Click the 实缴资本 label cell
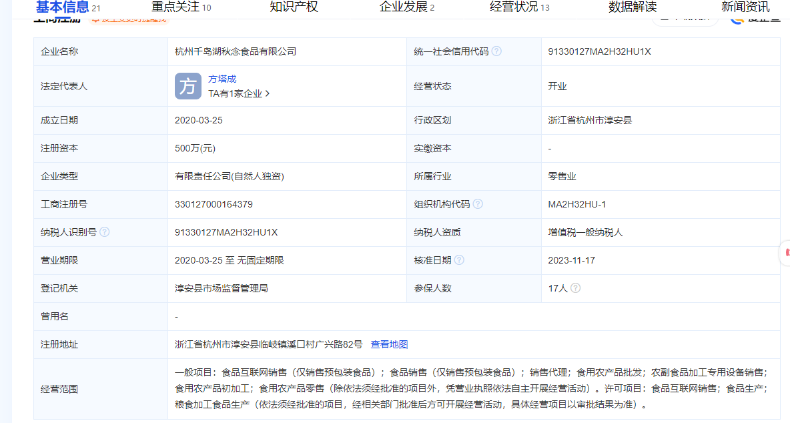 [x=474, y=149]
